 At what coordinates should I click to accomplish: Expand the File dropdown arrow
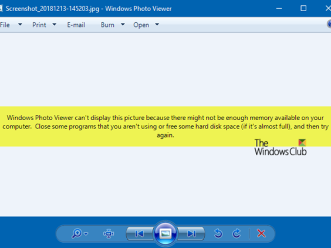click(x=20, y=25)
